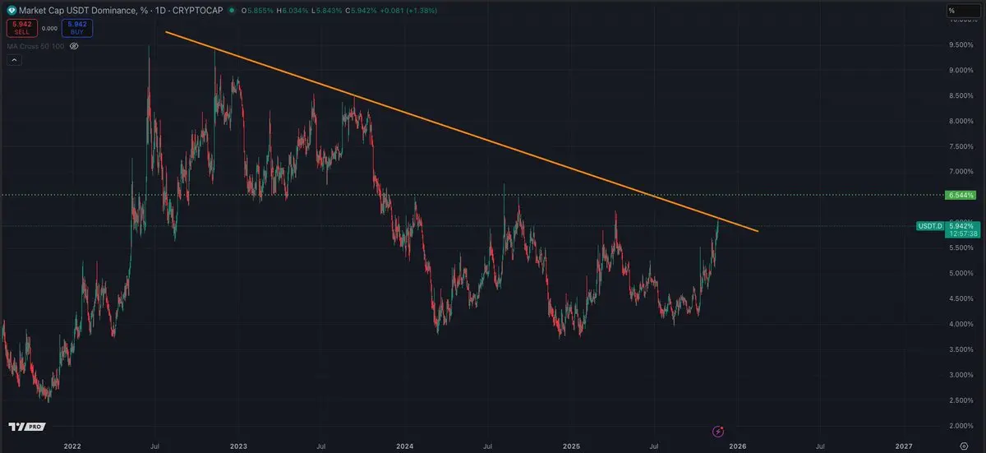
Task: Click the 2025 label on time axis
Action: pos(571,446)
